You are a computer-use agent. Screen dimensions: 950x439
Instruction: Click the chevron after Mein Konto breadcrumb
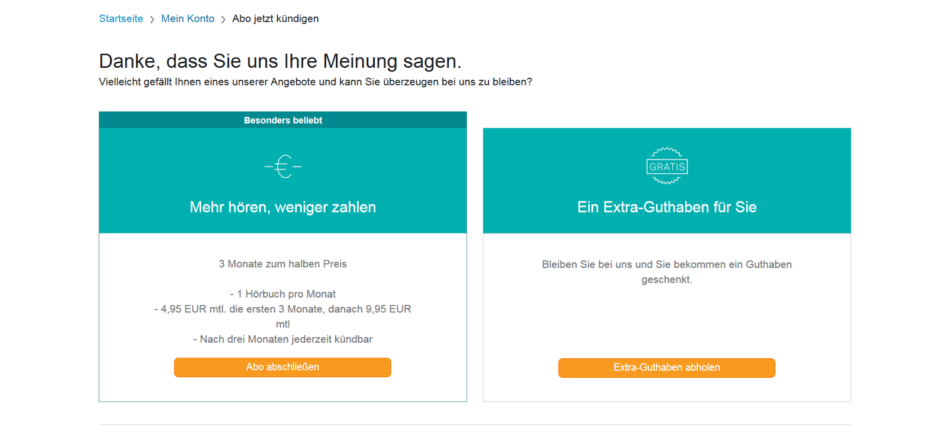pos(223,20)
